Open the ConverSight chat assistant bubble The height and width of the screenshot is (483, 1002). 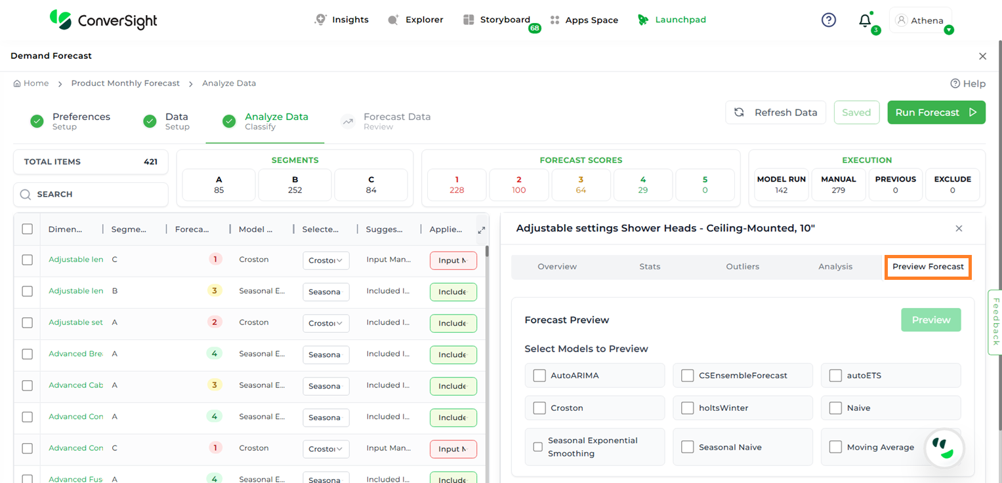pos(944,448)
